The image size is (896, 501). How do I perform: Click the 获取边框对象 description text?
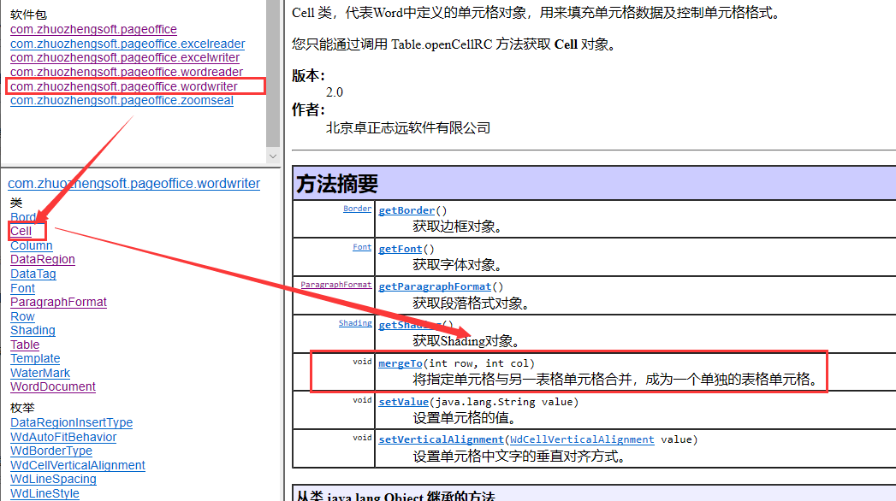(x=458, y=227)
